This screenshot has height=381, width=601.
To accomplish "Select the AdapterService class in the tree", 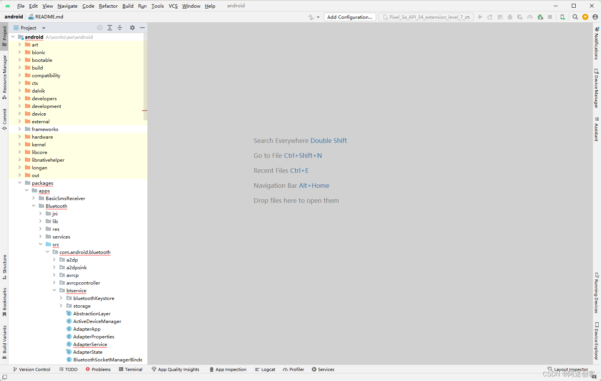I will (x=90, y=344).
